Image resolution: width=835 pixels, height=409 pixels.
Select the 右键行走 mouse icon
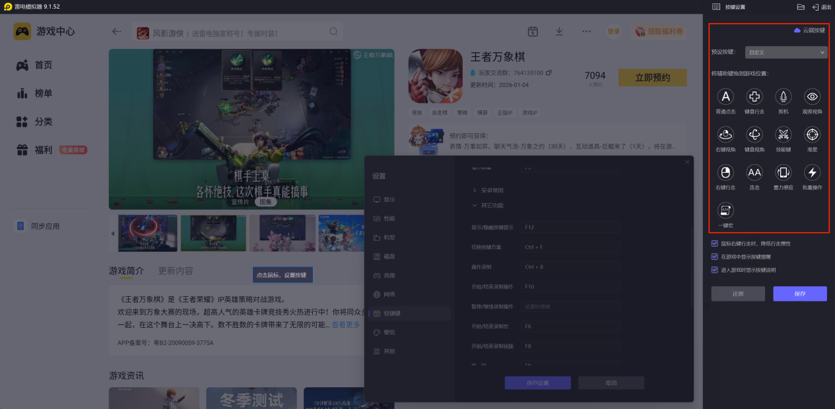tap(725, 173)
